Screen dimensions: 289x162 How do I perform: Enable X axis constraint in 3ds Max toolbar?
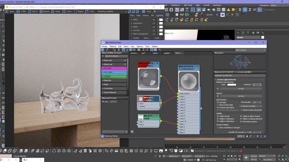240,9
